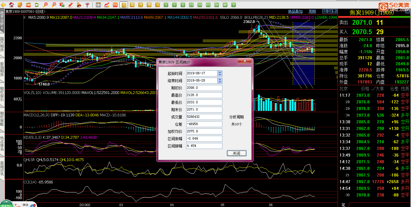
Task: Click the red-green overlapping windows icon
Action: [62, 5]
